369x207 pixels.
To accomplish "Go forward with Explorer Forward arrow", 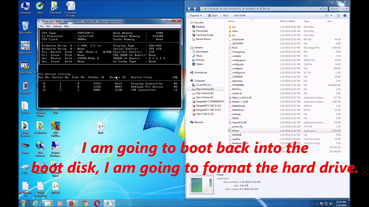I will coord(195,9).
